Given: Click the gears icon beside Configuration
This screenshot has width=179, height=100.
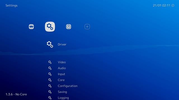Looking at the screenshot, I should click(x=50, y=86).
